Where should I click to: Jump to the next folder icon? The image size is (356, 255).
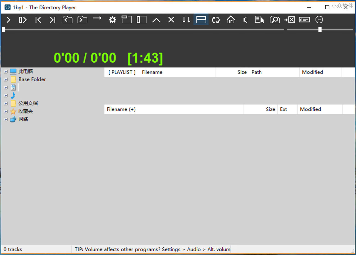coord(82,20)
